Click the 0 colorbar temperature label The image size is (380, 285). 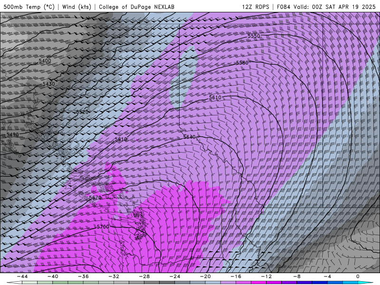358,276
